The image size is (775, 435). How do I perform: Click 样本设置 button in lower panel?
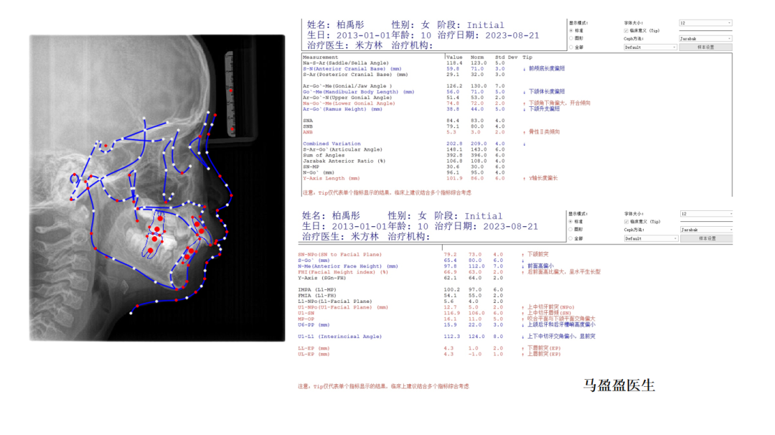click(x=707, y=238)
